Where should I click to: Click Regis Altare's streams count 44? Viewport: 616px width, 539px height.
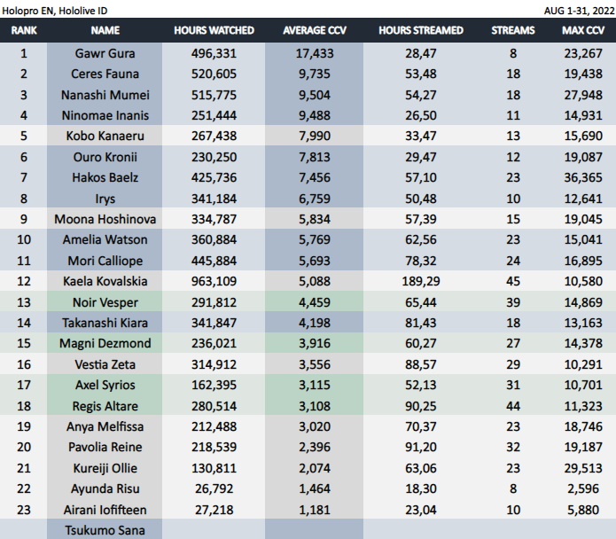(x=513, y=406)
